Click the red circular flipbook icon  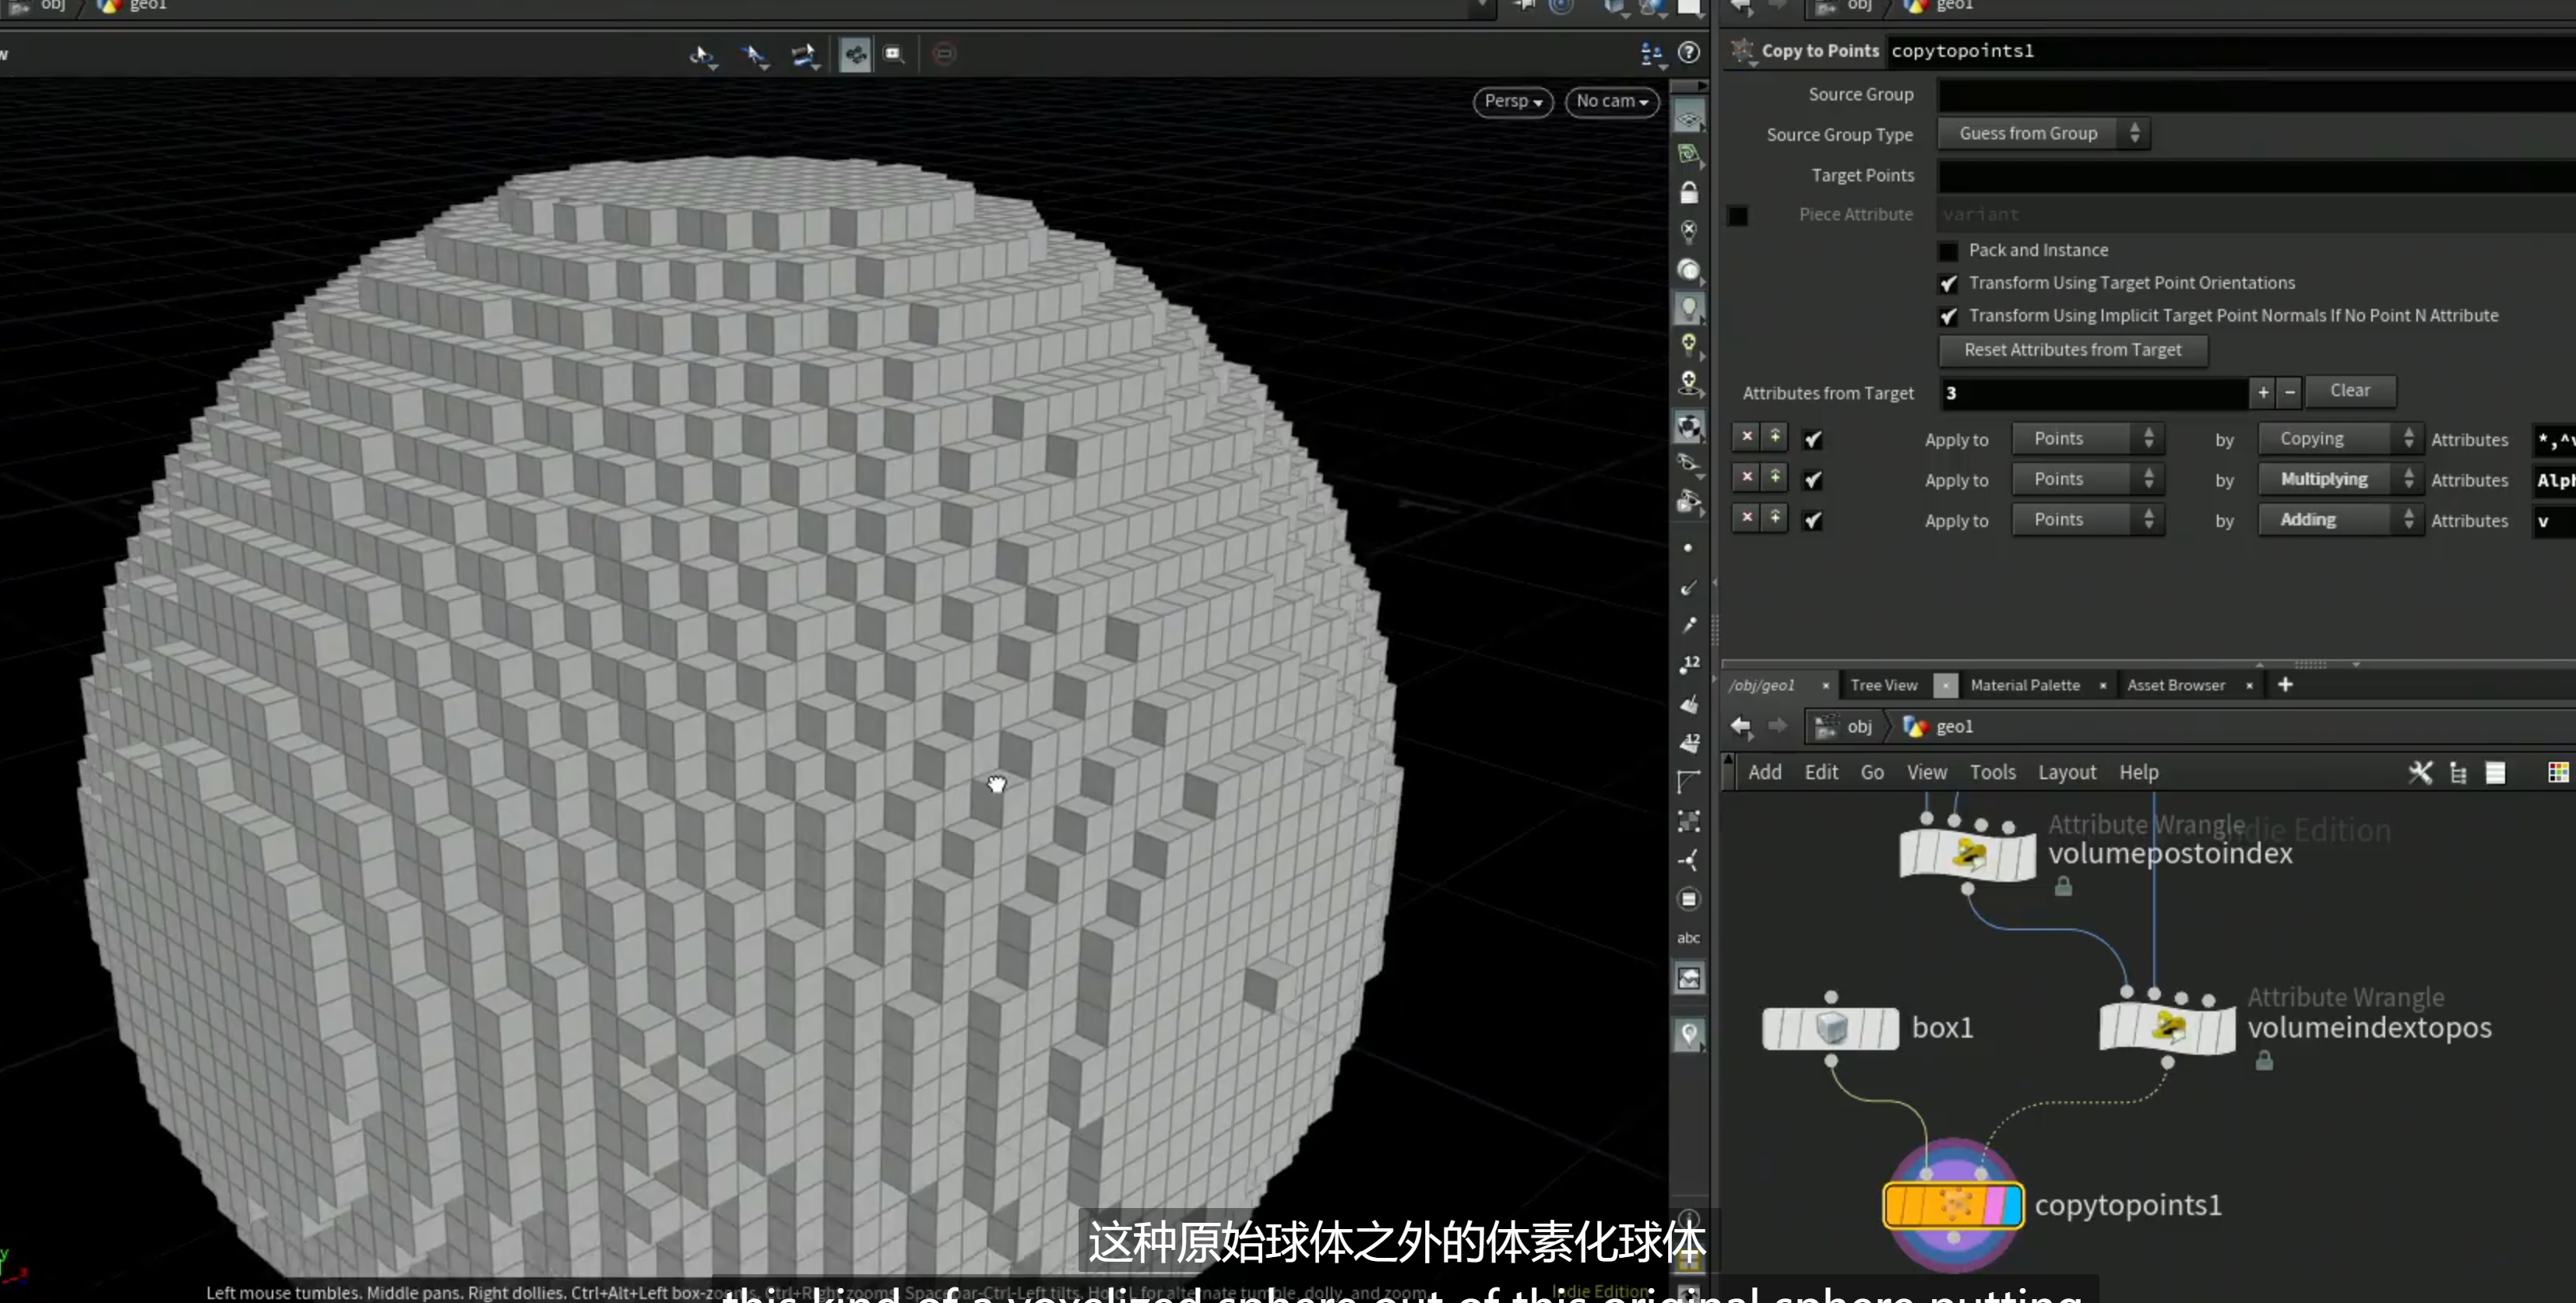tap(944, 54)
